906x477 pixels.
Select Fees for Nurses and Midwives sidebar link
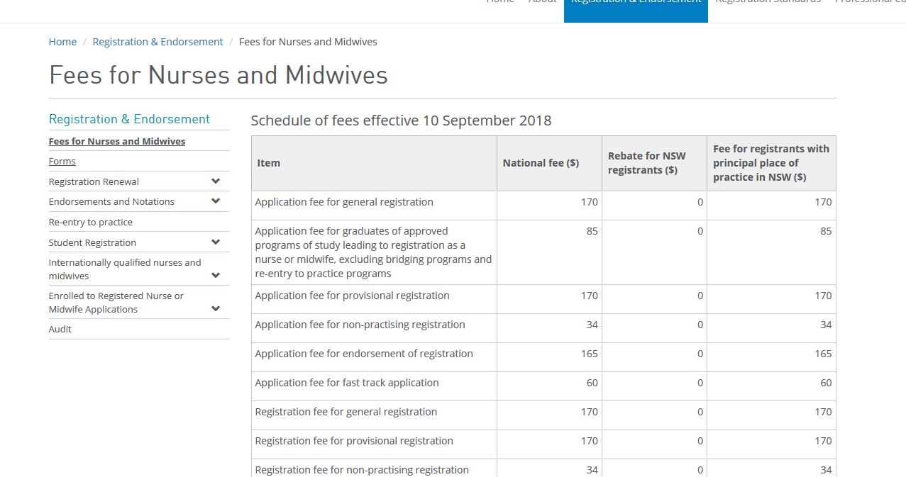pos(117,141)
